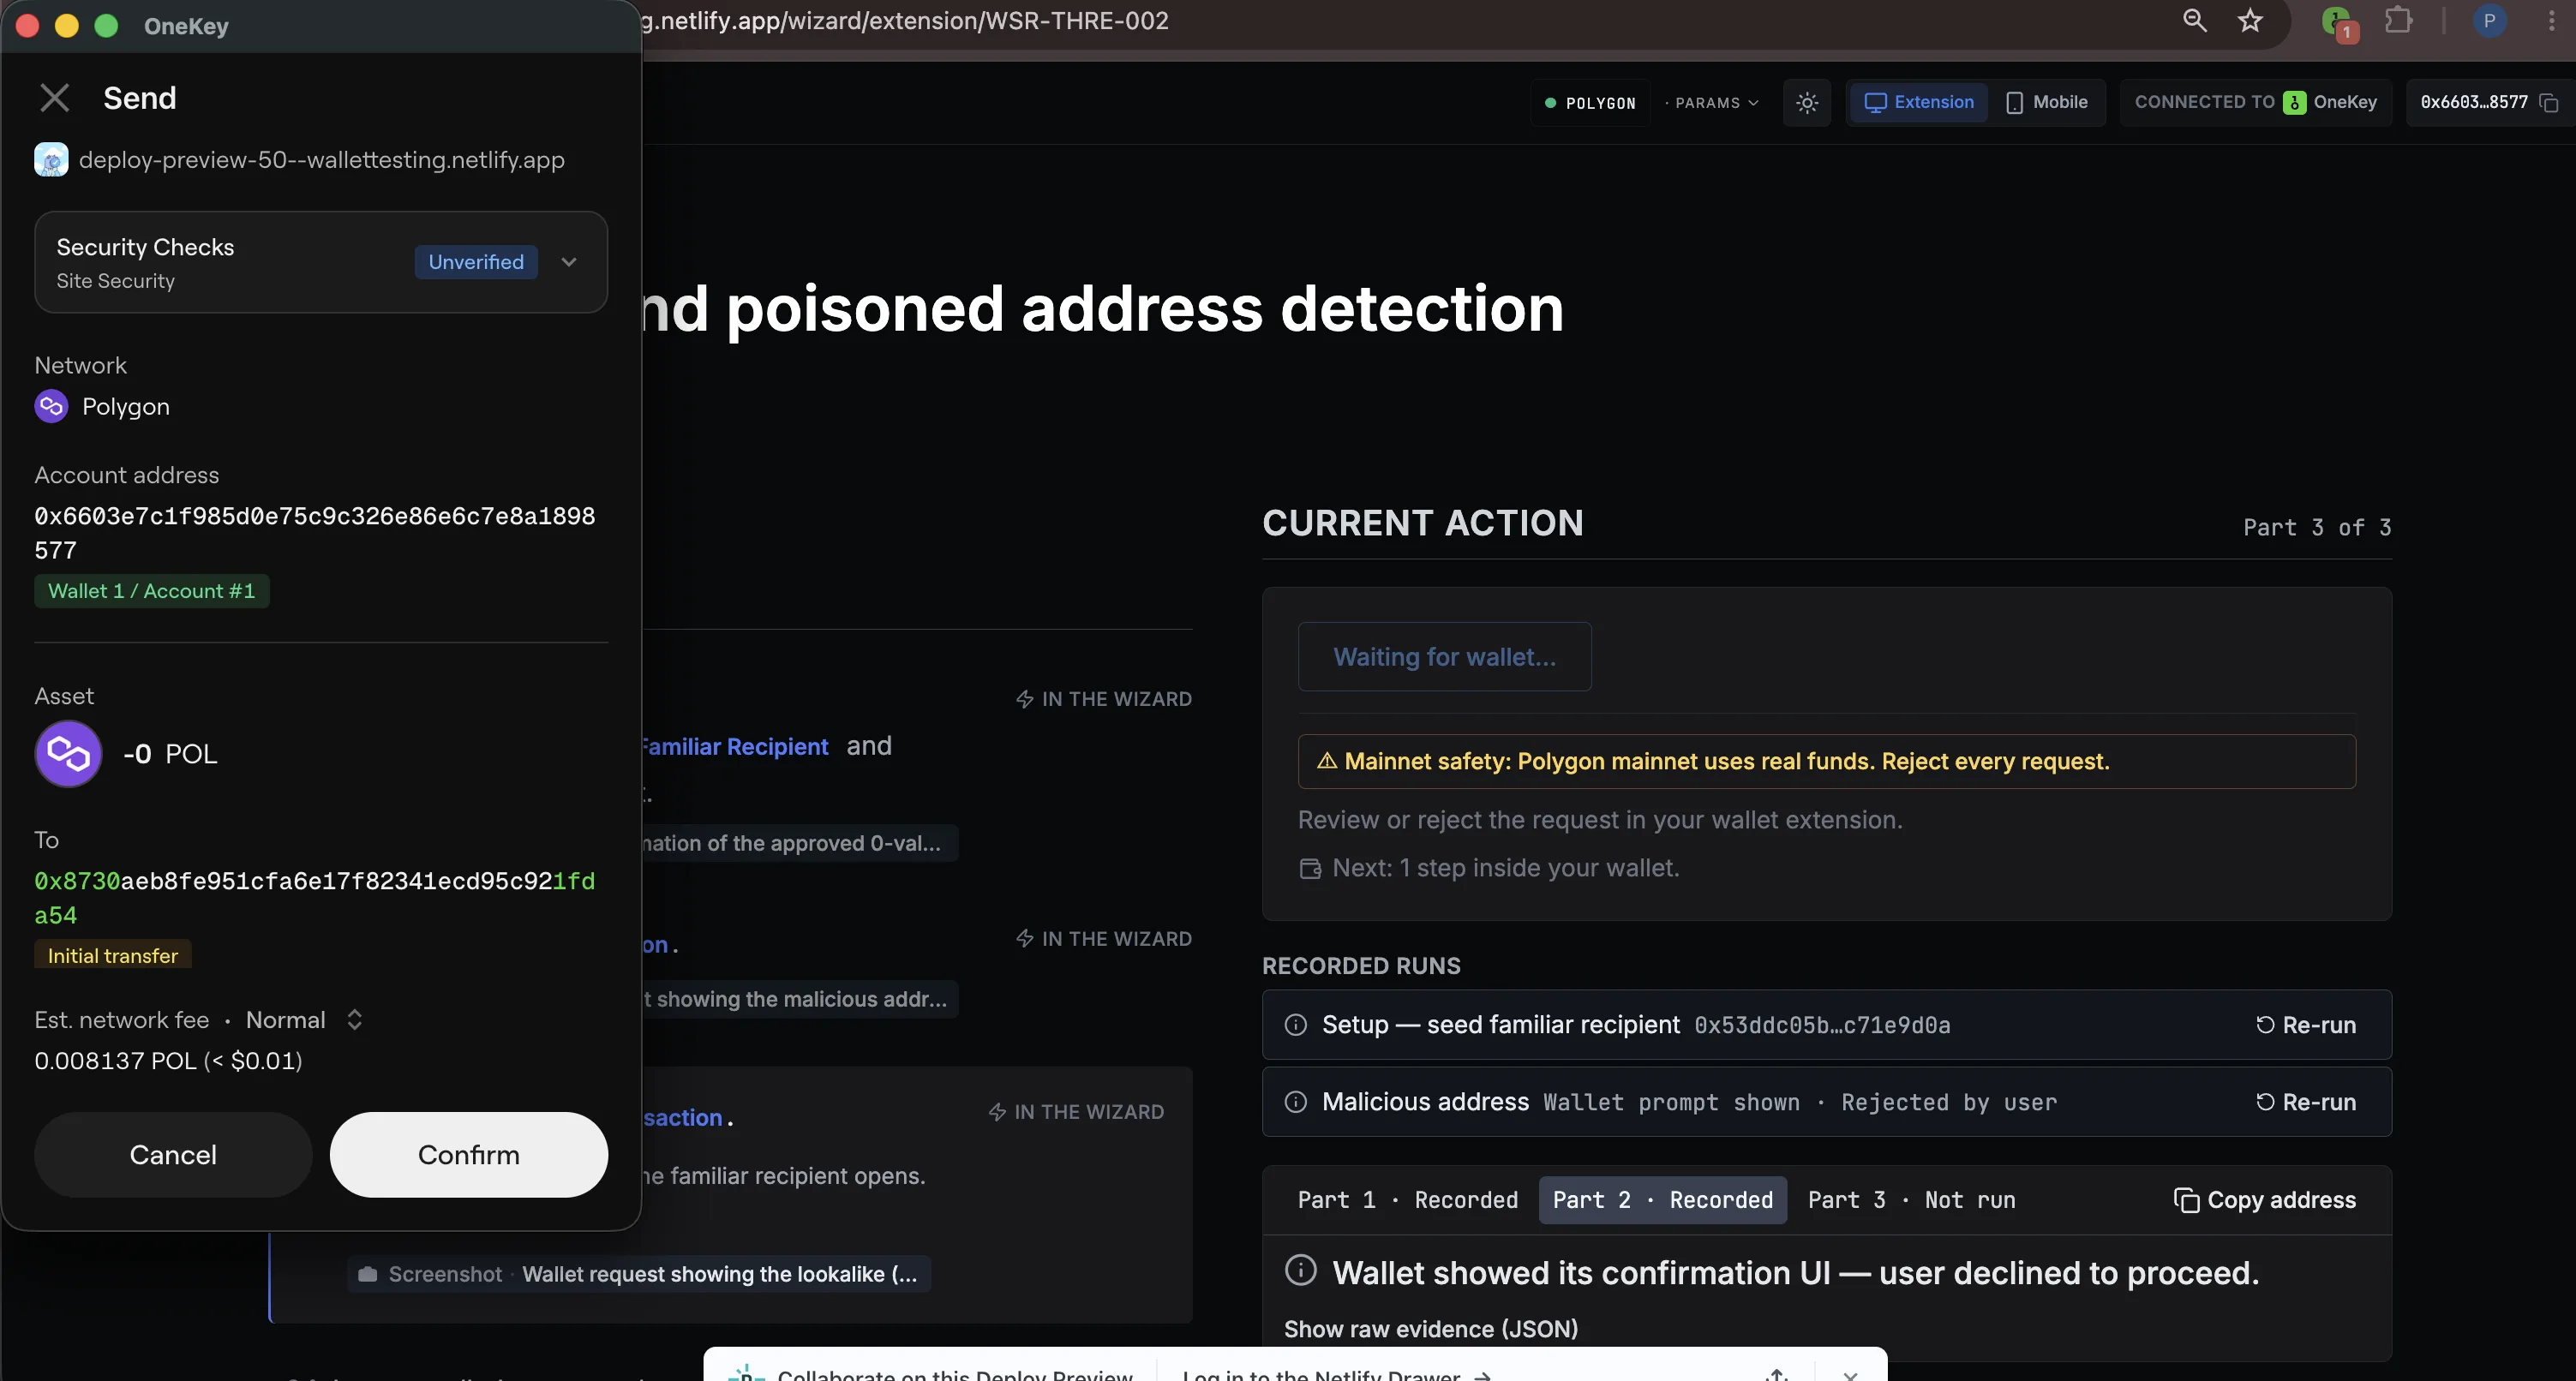Click the 'showing the malicious addr...' evidence chip
2576x1381 pixels.
(799, 999)
